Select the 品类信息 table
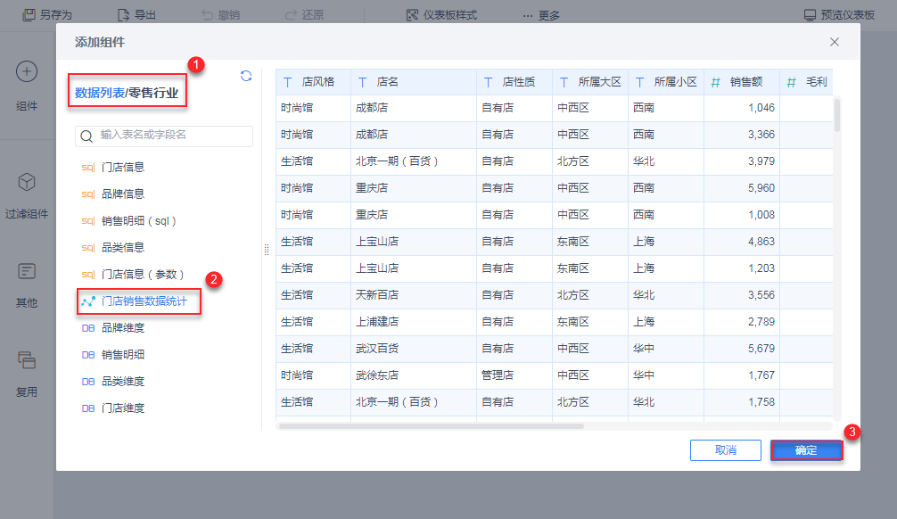This screenshot has width=897, height=519. [123, 248]
